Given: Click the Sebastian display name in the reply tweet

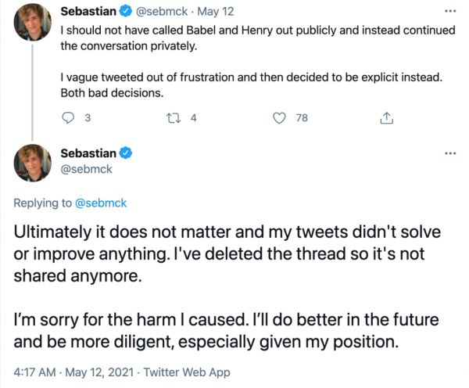Looking at the screenshot, I should 87,152.
